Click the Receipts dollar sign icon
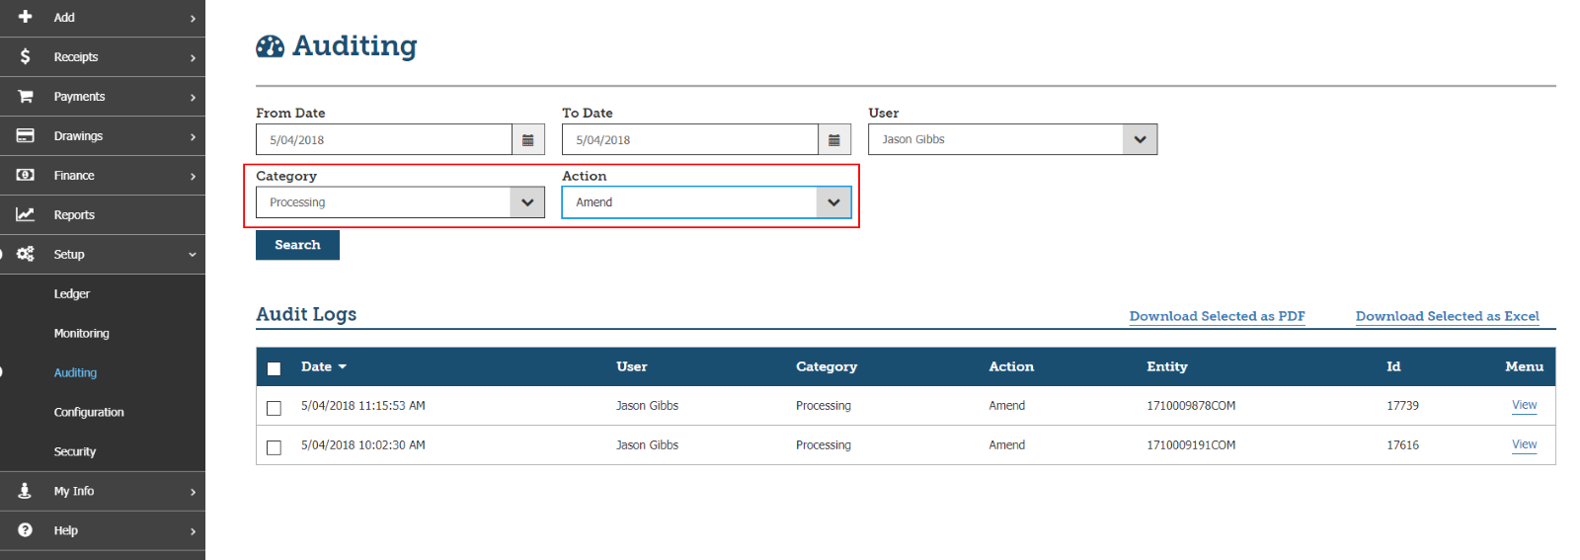Screen dimensions: 1580x560 click(26, 56)
